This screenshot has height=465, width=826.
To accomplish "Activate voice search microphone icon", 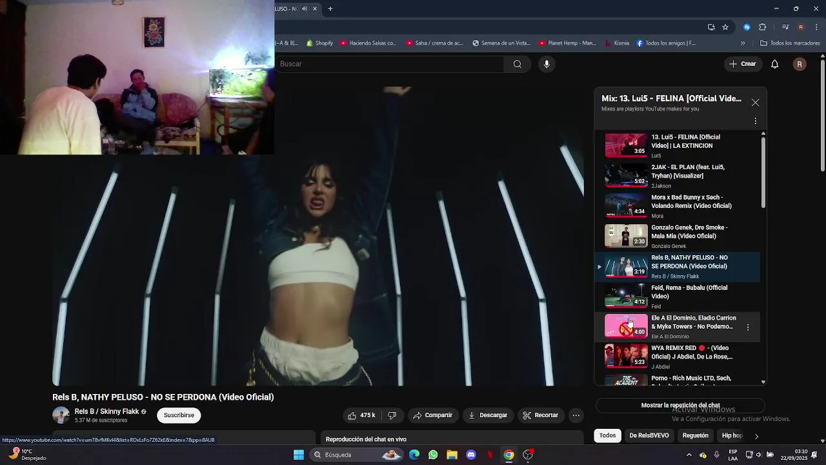I will 547,64.
